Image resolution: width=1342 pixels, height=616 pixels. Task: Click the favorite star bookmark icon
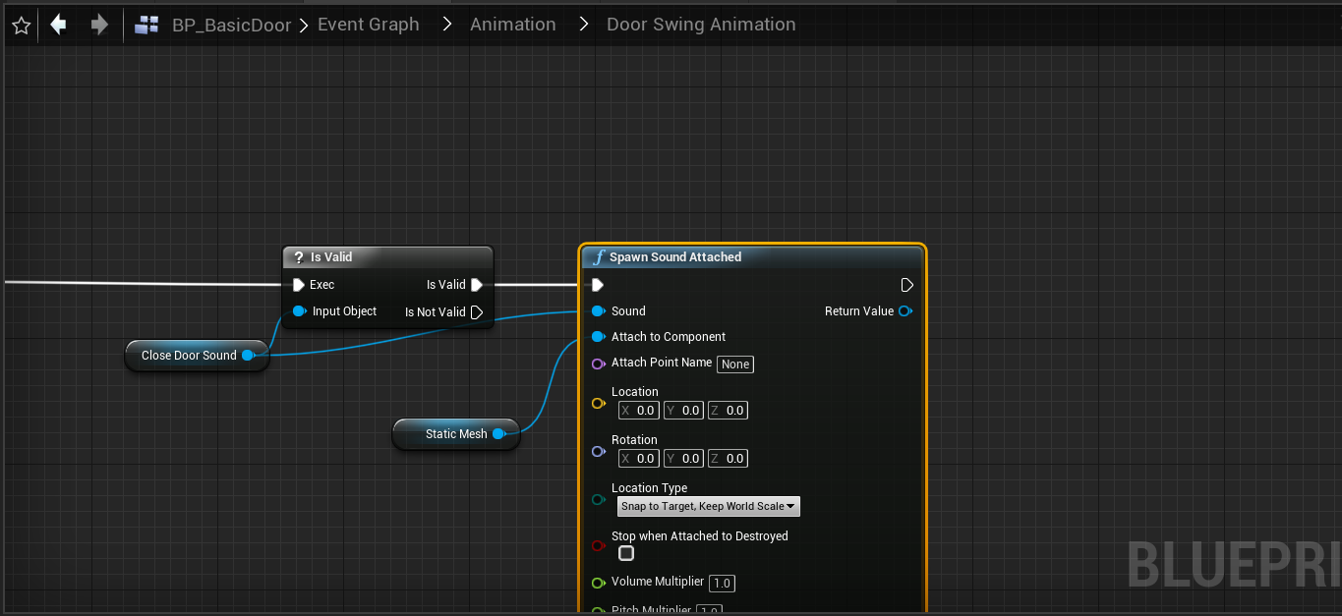point(22,26)
